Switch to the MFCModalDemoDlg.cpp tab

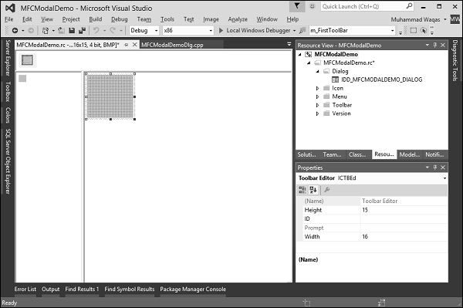[x=172, y=45]
